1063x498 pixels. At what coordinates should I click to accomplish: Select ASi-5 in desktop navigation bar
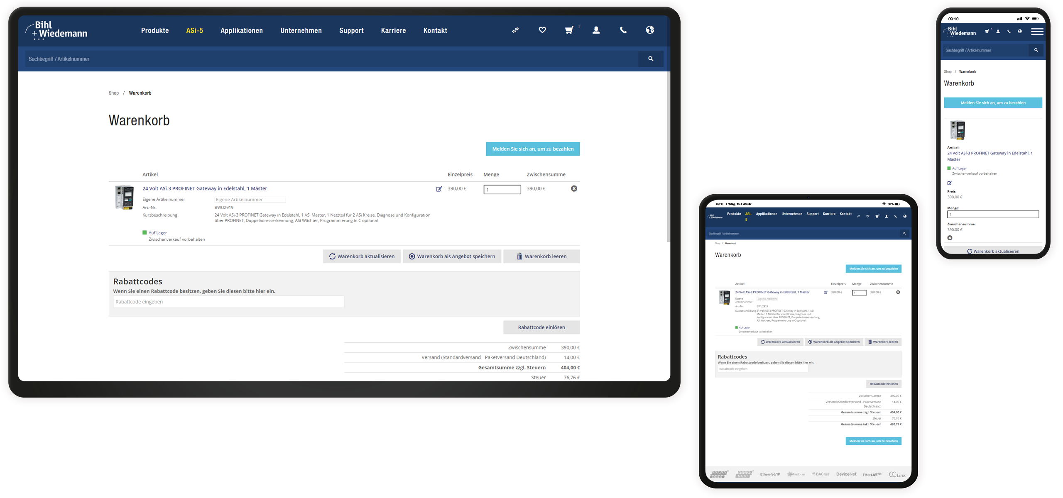click(194, 31)
